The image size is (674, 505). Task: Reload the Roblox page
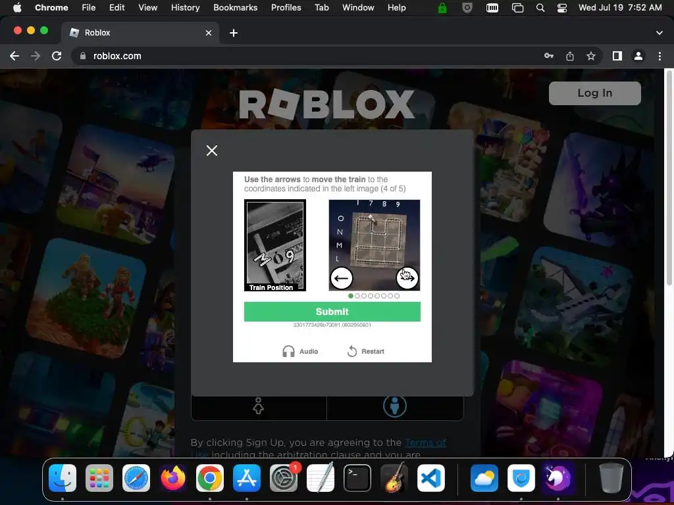(x=57, y=56)
